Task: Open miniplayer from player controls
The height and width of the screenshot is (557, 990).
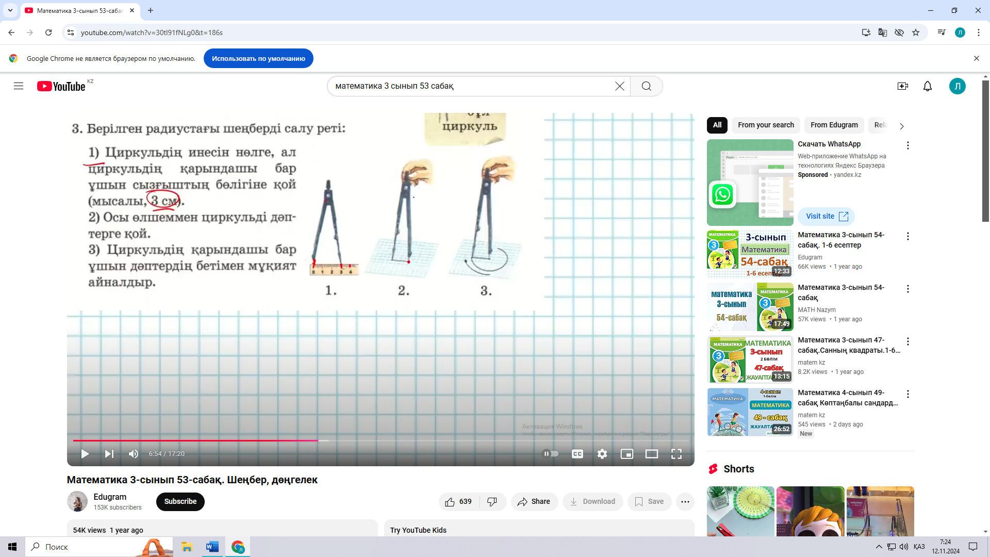Action: click(626, 454)
